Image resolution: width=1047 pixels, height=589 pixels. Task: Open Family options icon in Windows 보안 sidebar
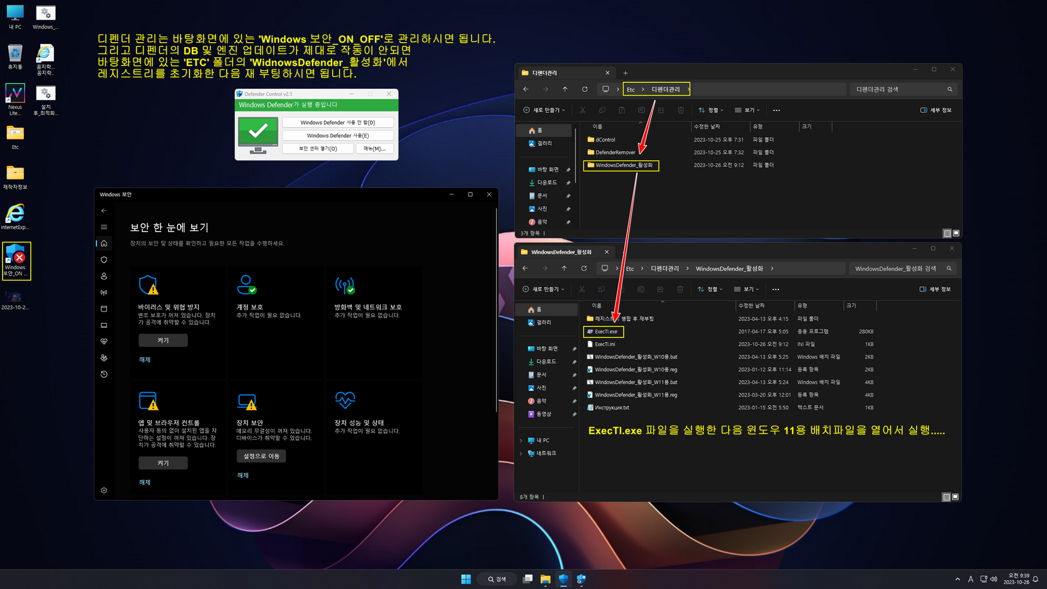(x=104, y=358)
